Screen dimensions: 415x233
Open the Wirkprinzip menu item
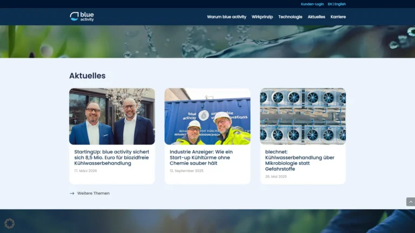pyautogui.click(x=262, y=17)
